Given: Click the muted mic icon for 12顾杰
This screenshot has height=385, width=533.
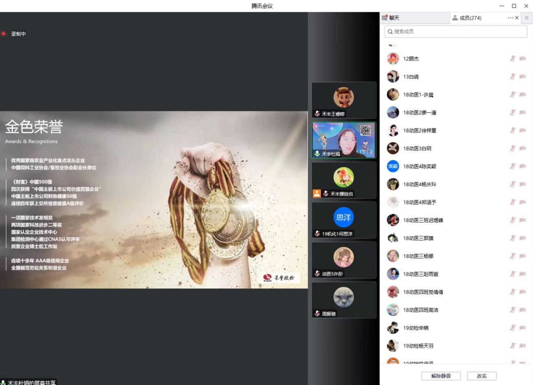Looking at the screenshot, I should [513, 59].
